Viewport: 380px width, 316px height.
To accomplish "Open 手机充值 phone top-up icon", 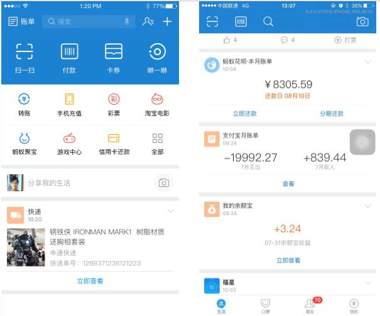I will [x=69, y=105].
